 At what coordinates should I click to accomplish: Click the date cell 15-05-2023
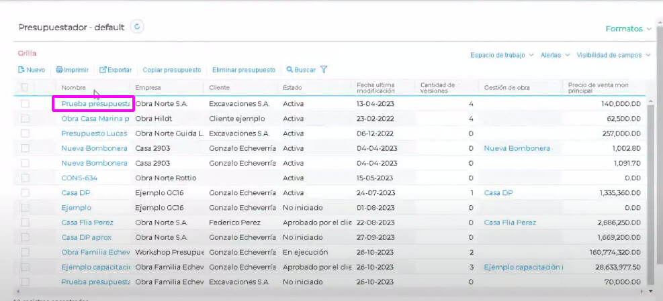[x=375, y=178]
